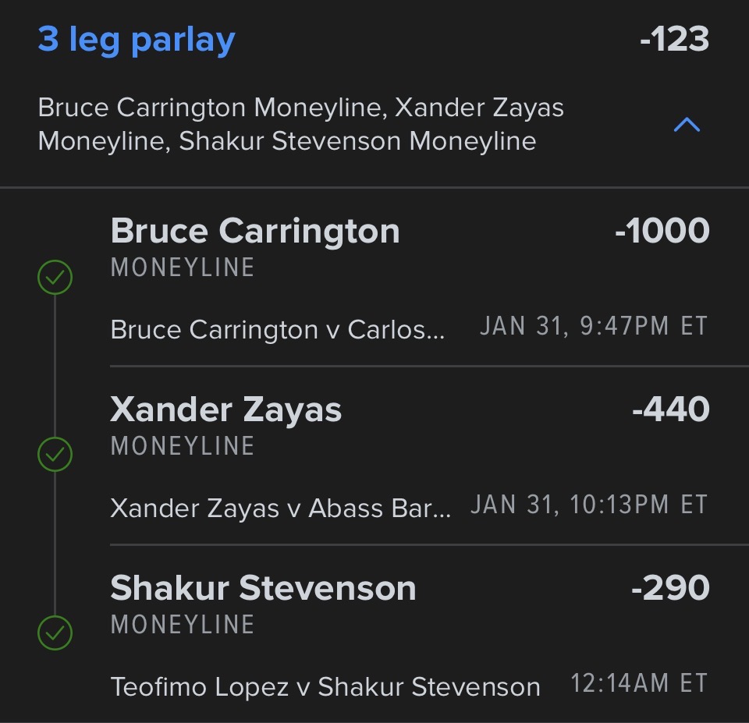Viewport: 749px width, 723px height.
Task: Tap the -440 odds value
Action: (x=670, y=409)
